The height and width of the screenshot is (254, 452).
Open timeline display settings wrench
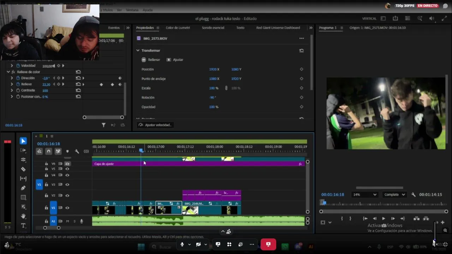click(77, 151)
